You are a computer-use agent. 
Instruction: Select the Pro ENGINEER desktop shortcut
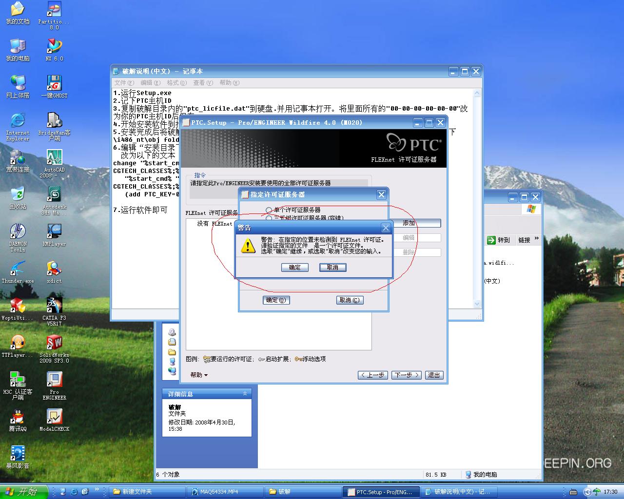[55, 385]
